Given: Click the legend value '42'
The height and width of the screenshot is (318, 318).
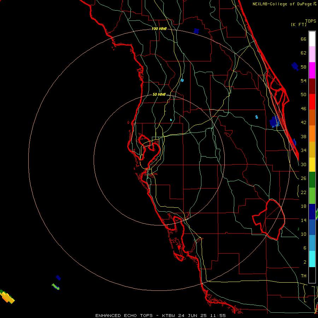Looking at the screenshot, I should [x=304, y=122].
